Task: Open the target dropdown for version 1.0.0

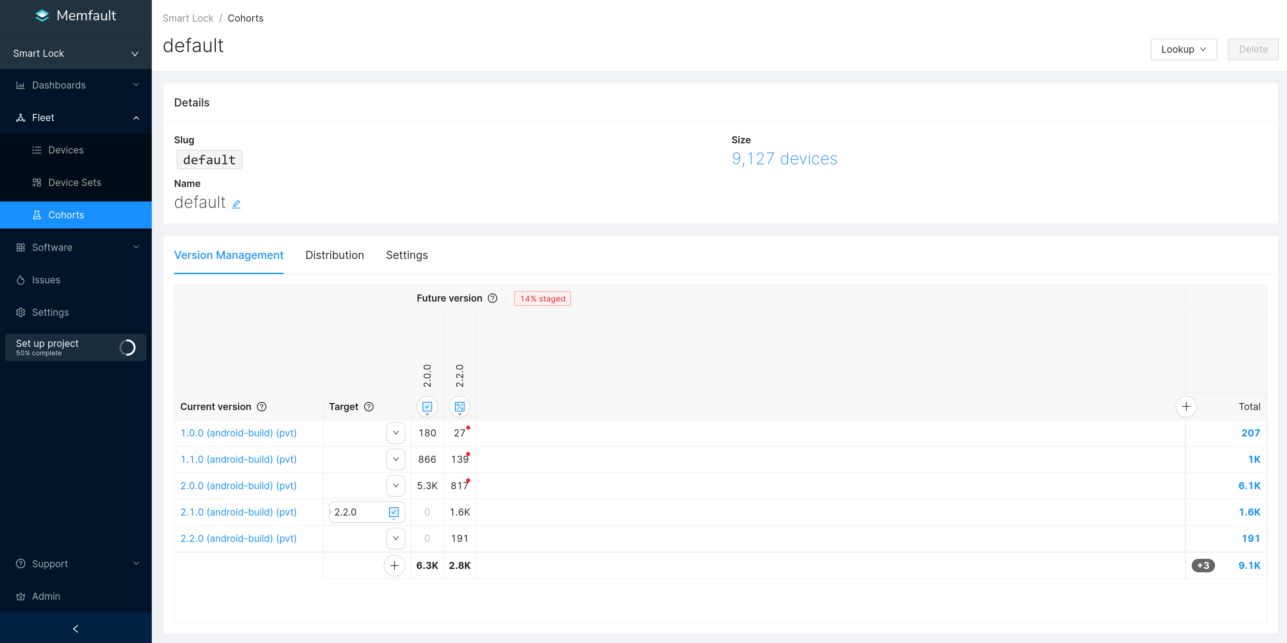Action: pyautogui.click(x=395, y=433)
